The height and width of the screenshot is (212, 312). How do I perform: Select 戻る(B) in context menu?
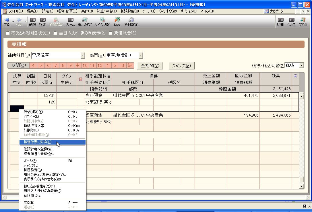pyautogui.click(x=53, y=203)
